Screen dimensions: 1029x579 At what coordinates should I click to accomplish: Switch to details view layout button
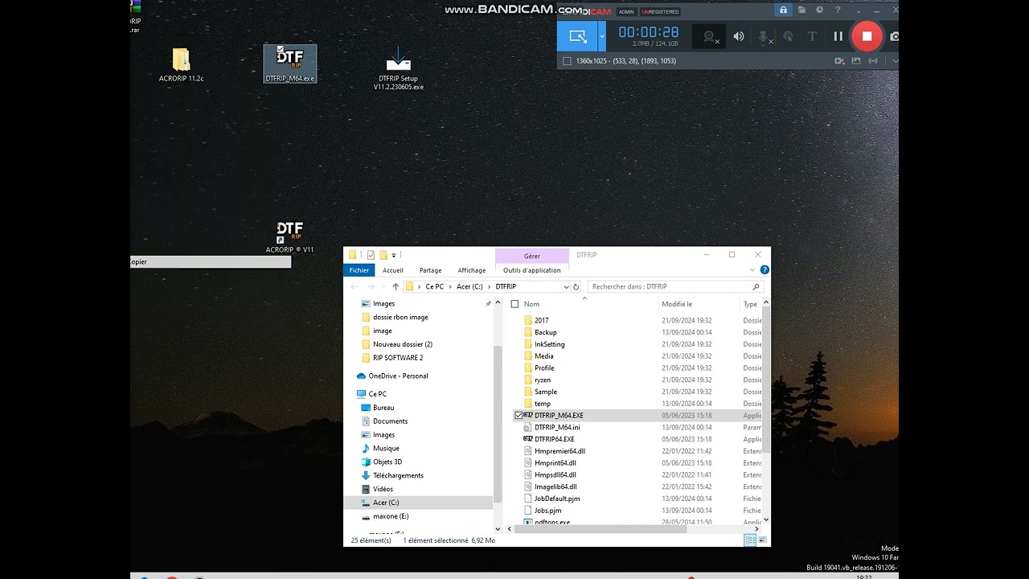[x=750, y=540]
